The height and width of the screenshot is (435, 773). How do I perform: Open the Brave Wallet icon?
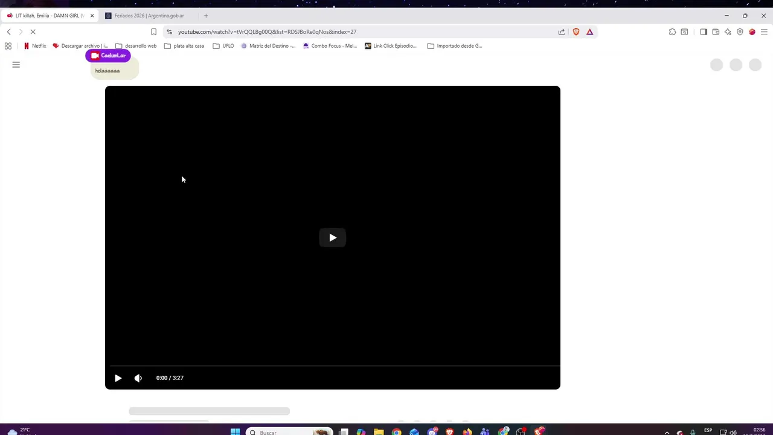(716, 32)
